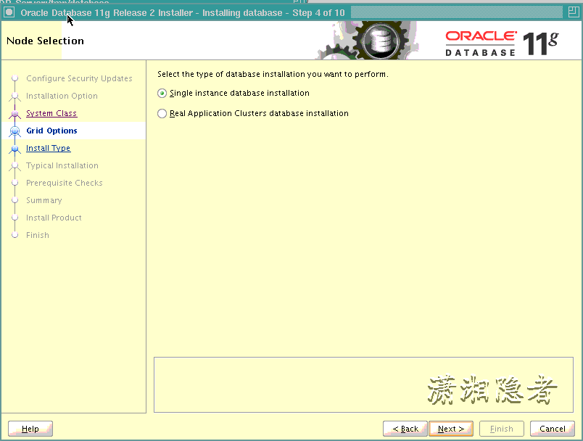The image size is (583, 441).
Task: Click the Back button
Action: click(405, 428)
